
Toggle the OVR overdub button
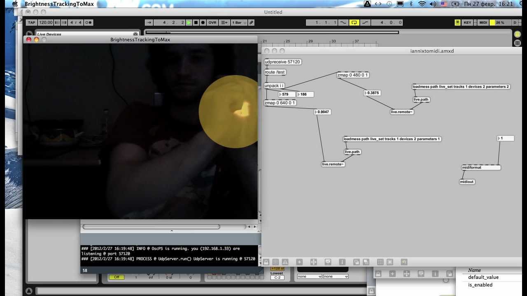pos(212,23)
